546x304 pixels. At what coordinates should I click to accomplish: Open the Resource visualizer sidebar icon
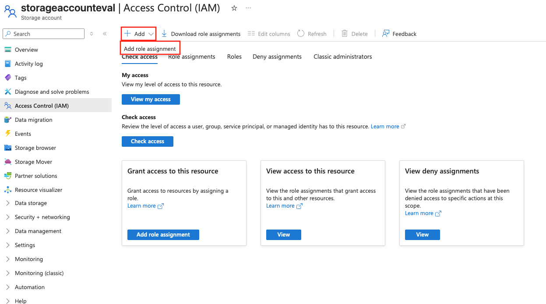tap(8, 190)
